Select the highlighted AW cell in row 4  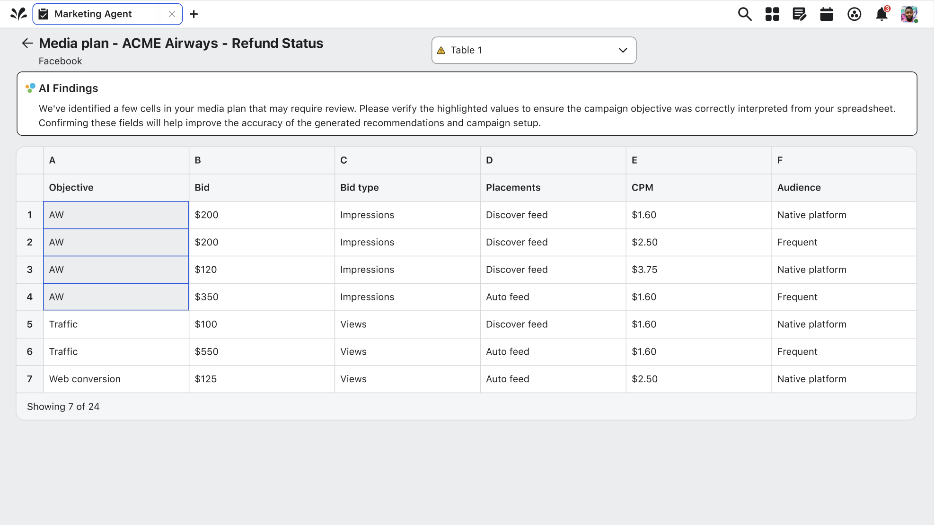click(116, 297)
